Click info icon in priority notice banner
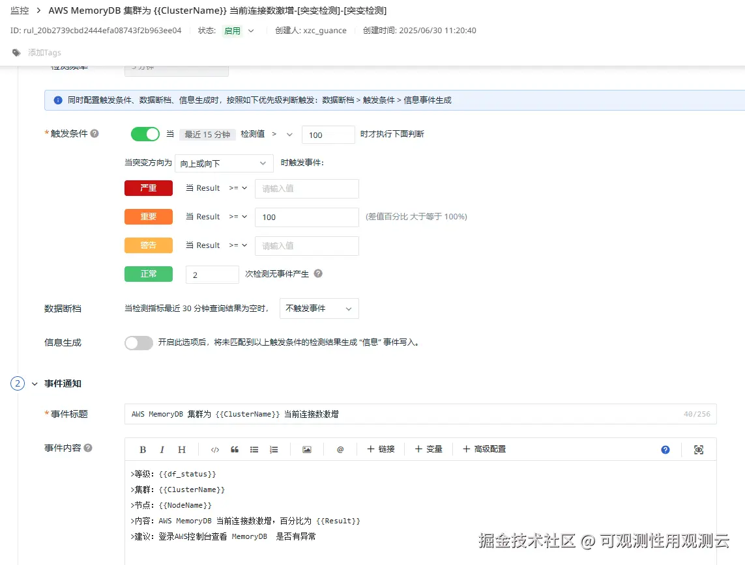 (58, 100)
